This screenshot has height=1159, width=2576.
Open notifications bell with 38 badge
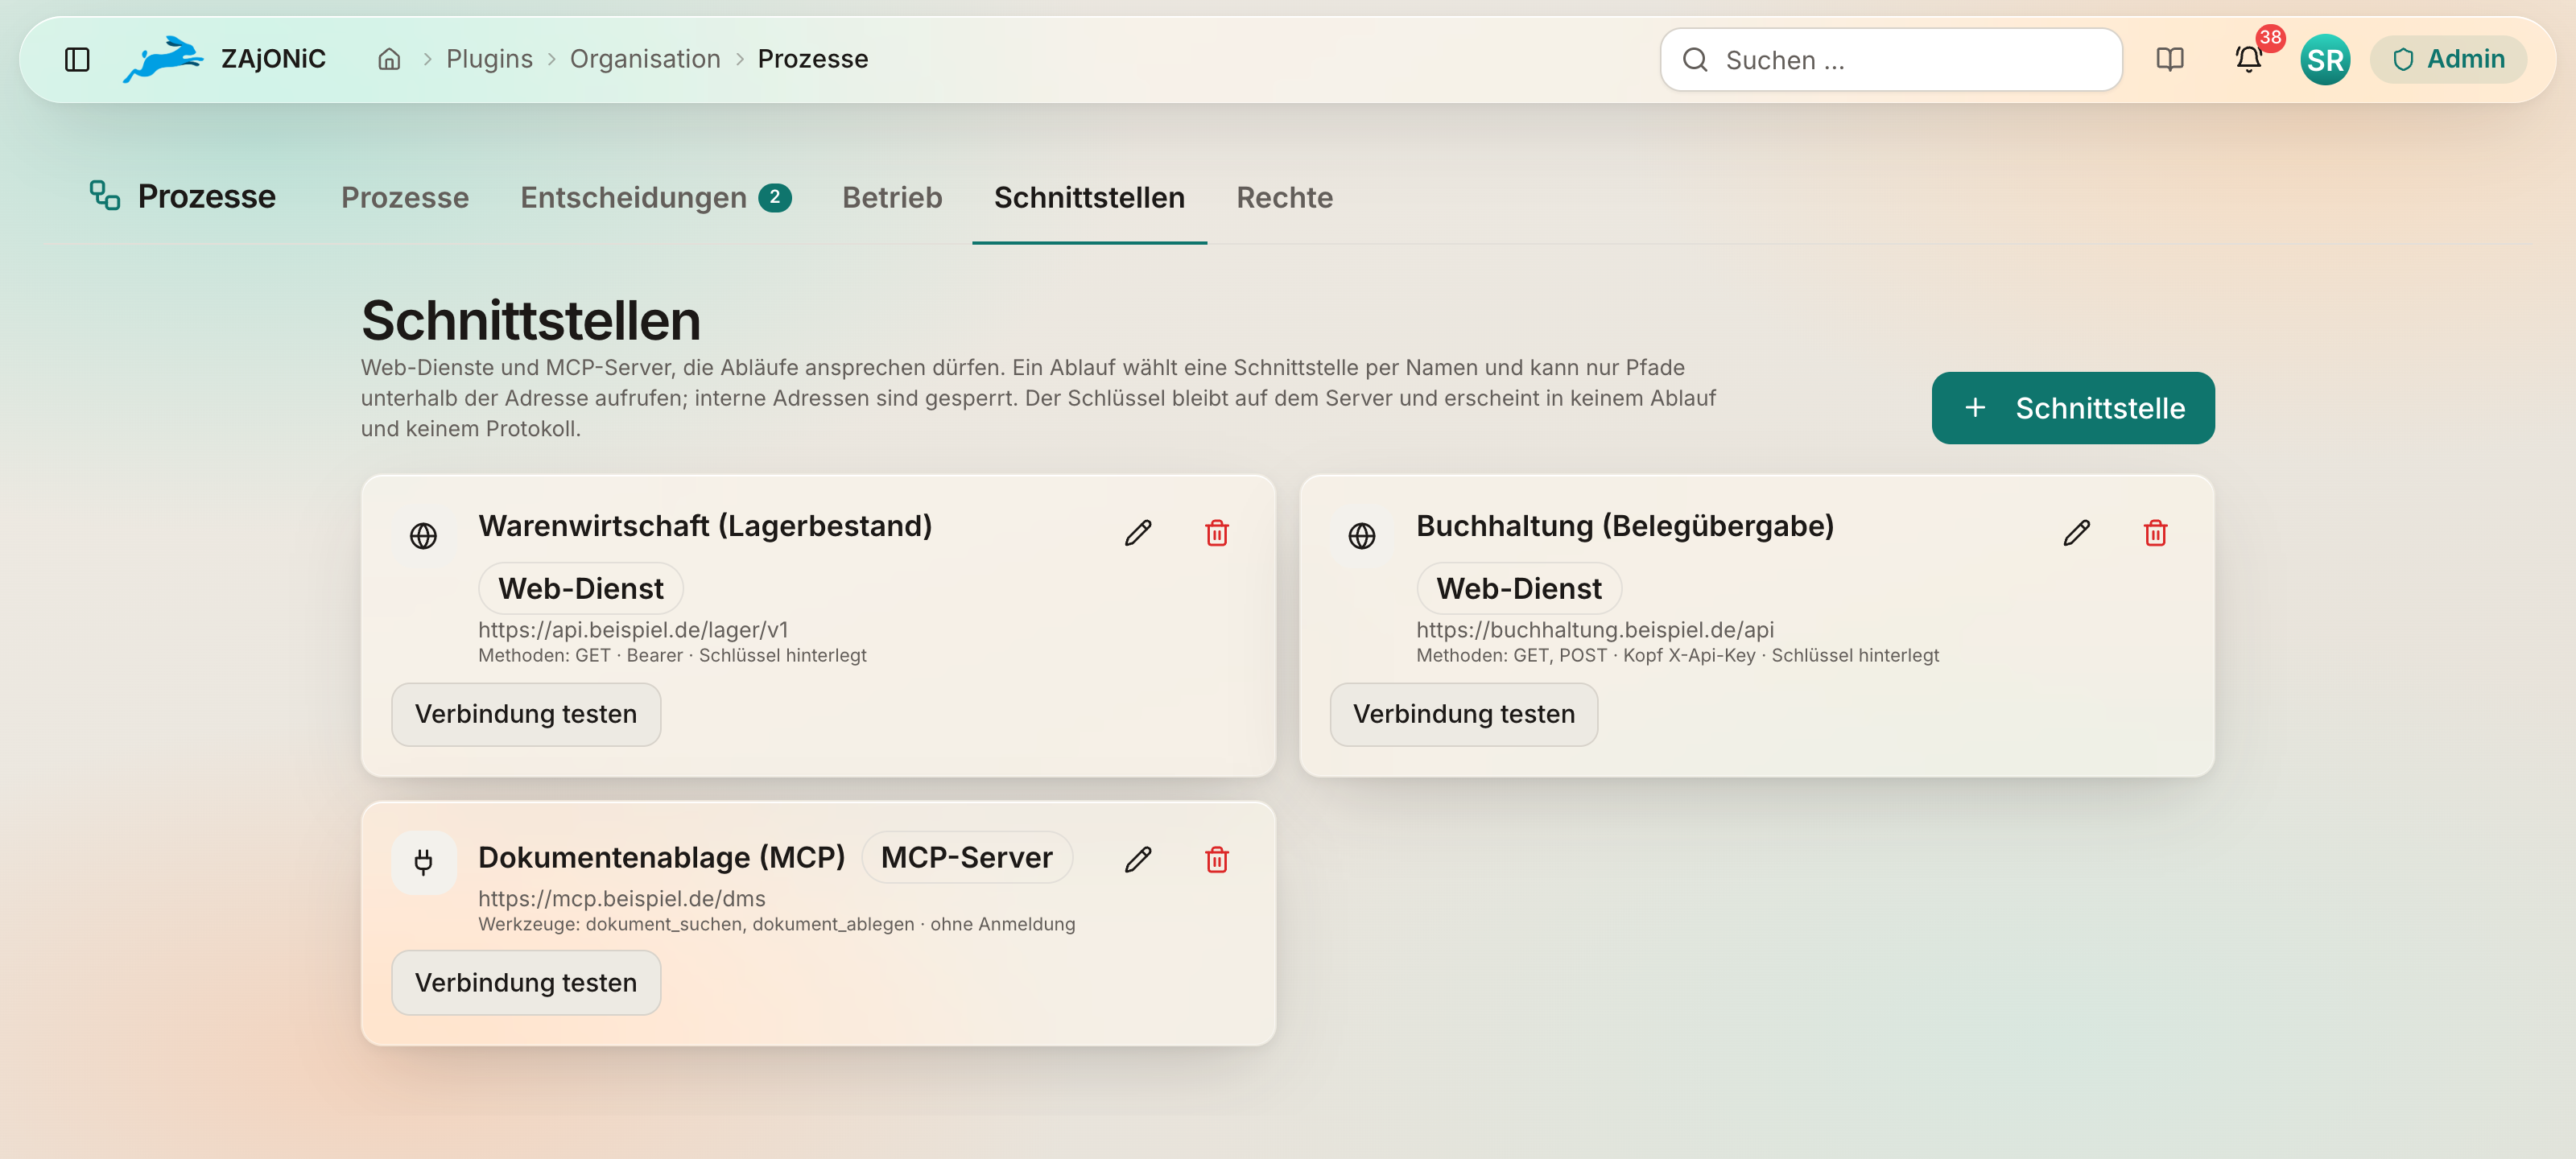point(2249,60)
